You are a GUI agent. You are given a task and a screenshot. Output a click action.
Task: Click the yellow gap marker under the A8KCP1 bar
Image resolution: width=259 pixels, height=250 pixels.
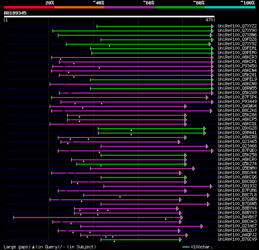pyautogui.click(x=74, y=63)
